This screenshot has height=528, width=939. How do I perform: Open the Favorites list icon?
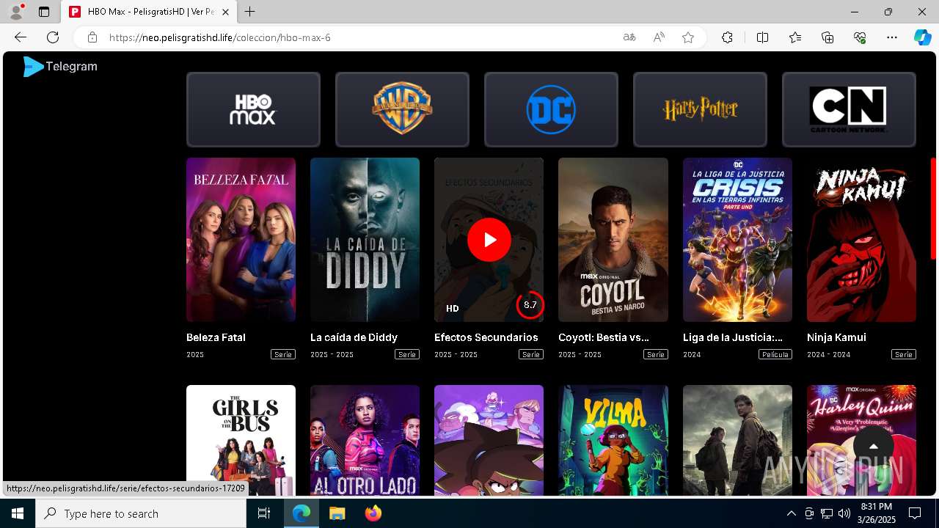point(795,37)
